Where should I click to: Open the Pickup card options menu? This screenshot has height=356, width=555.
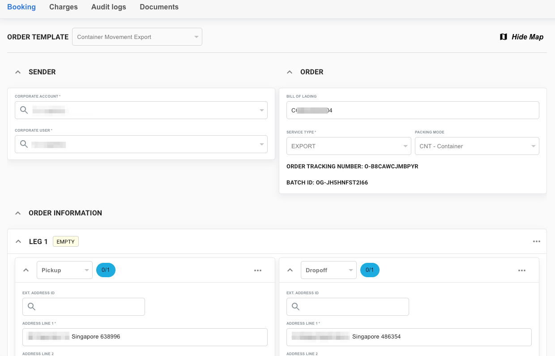(x=258, y=270)
